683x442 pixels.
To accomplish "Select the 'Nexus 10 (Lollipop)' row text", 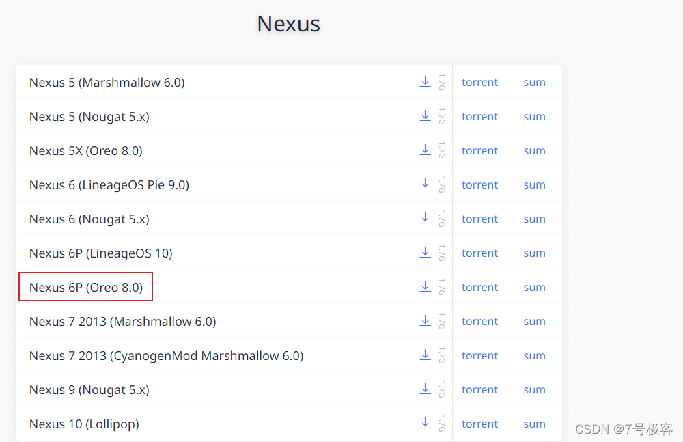I will pyautogui.click(x=84, y=424).
